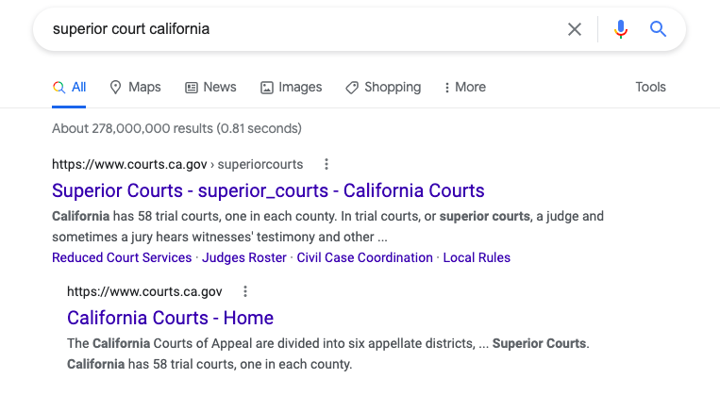Open the Judges Roster sitelink

(243, 257)
